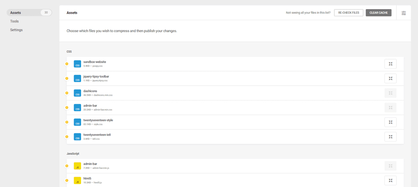Click the poopy.css size detail text
Image resolution: width=418 pixels, height=187 pixels.
93,66
